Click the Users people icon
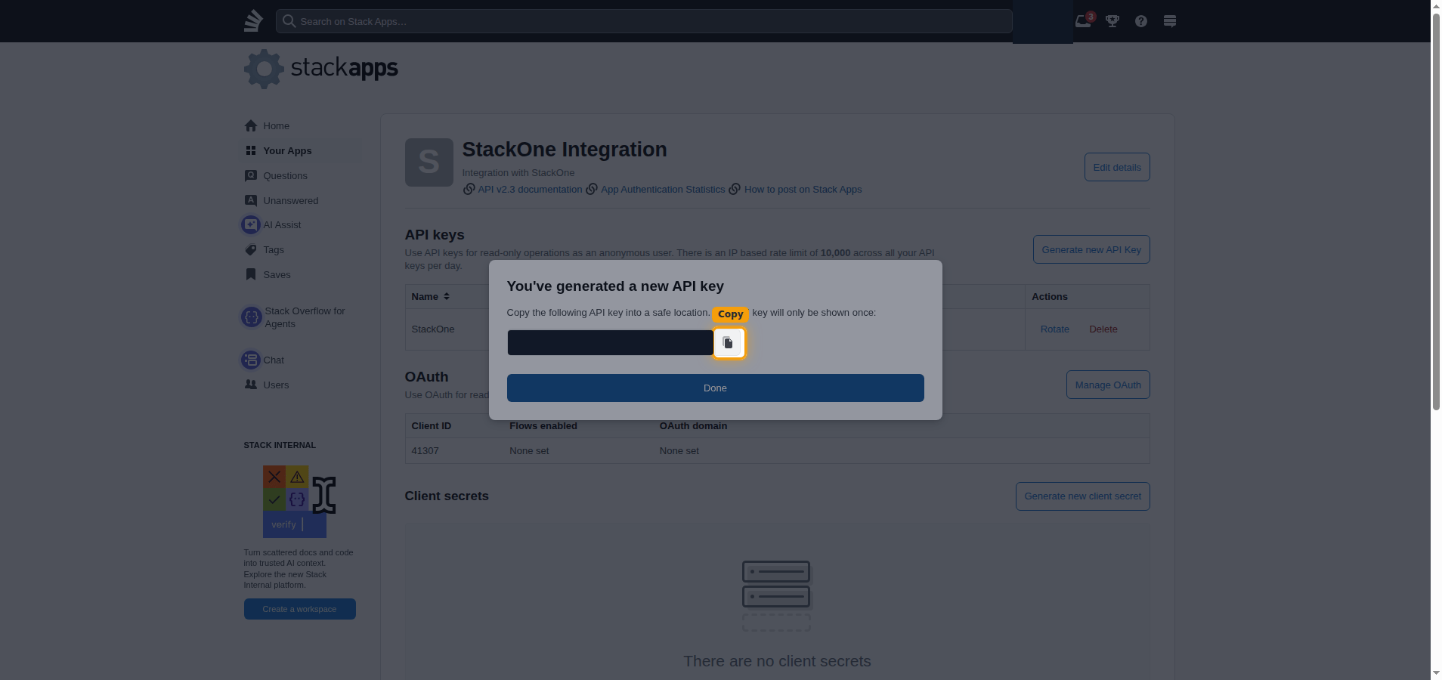This screenshot has height=680, width=1442. pyautogui.click(x=251, y=385)
